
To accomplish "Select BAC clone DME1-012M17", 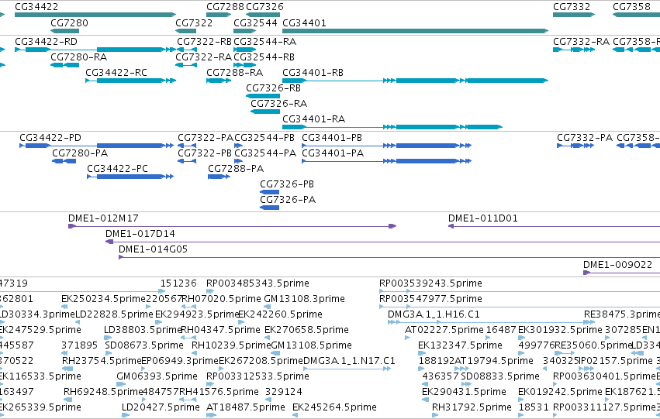I will [x=233, y=226].
